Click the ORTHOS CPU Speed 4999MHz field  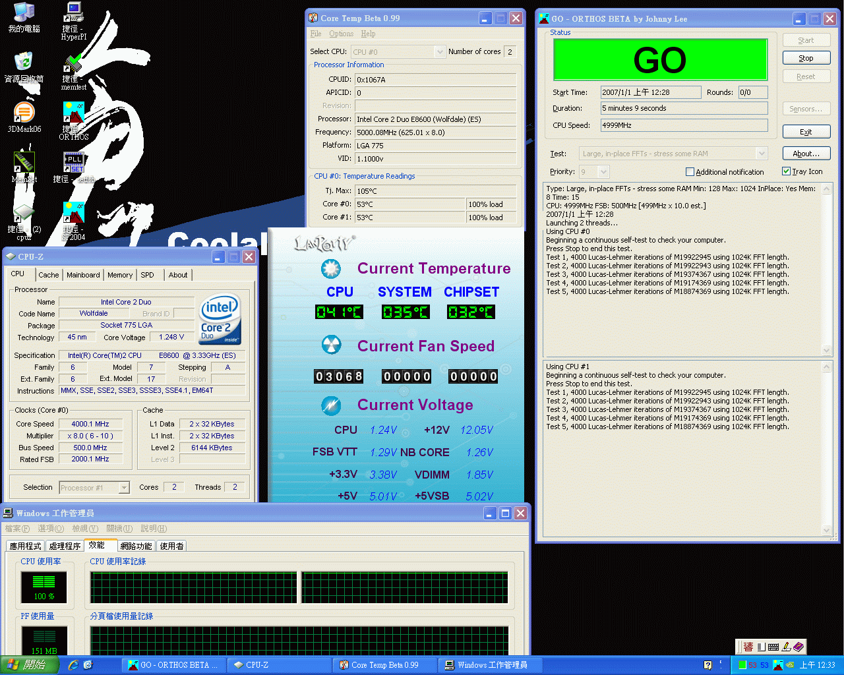pyautogui.click(x=684, y=125)
